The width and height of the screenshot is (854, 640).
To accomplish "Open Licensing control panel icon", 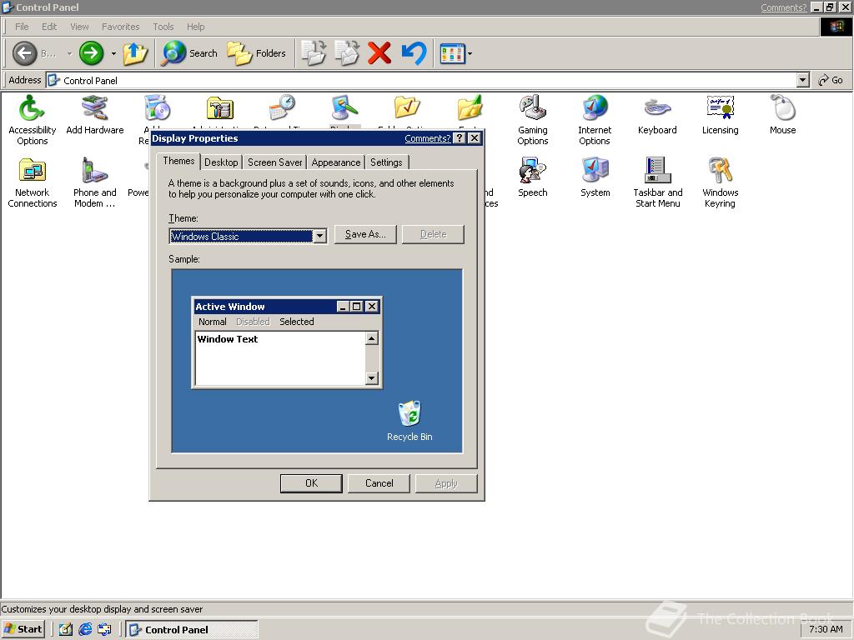I will pos(720,115).
